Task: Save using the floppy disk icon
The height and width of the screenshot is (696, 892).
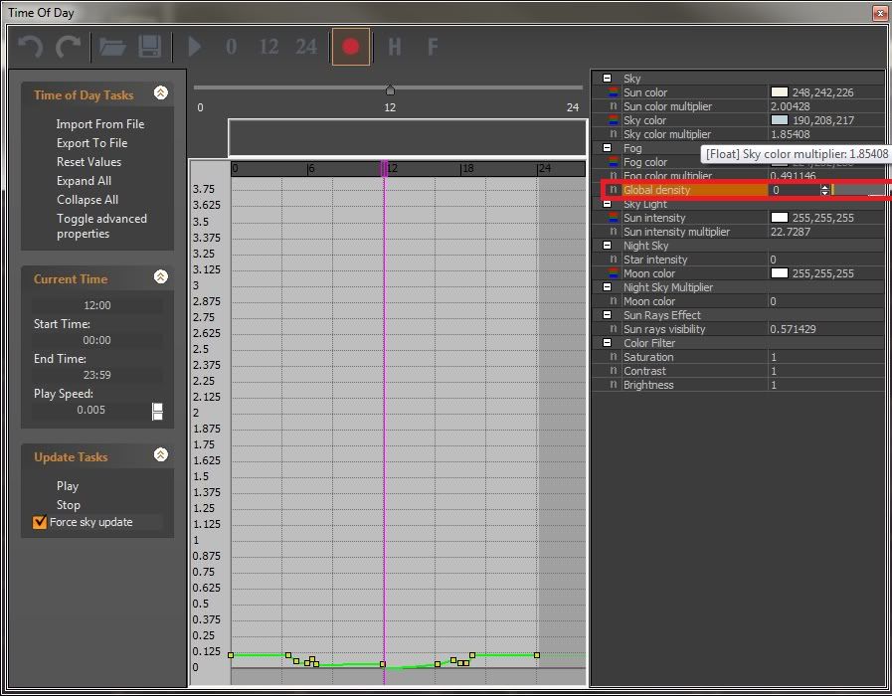Action: point(150,47)
